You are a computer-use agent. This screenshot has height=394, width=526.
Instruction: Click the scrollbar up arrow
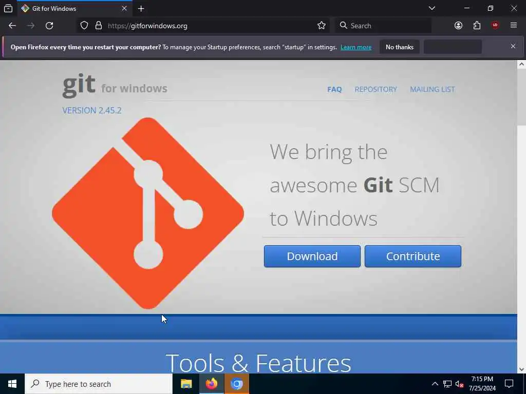tap(521, 64)
